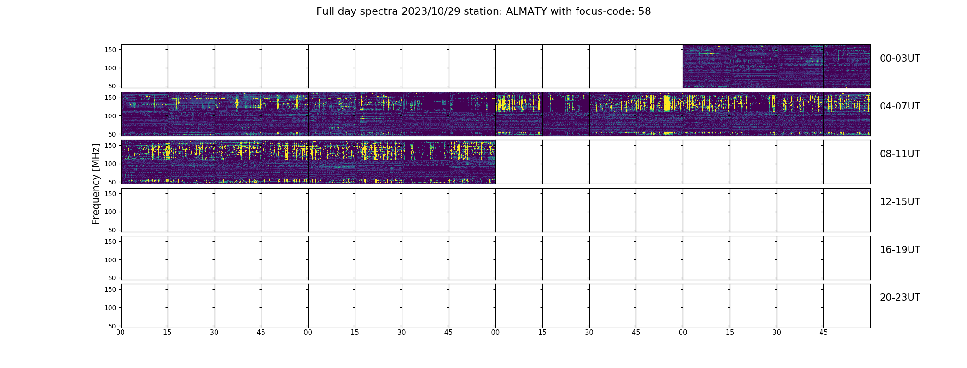The height and width of the screenshot is (368, 967).
Task: Select the '20-23UT' row label
Action: (x=900, y=298)
